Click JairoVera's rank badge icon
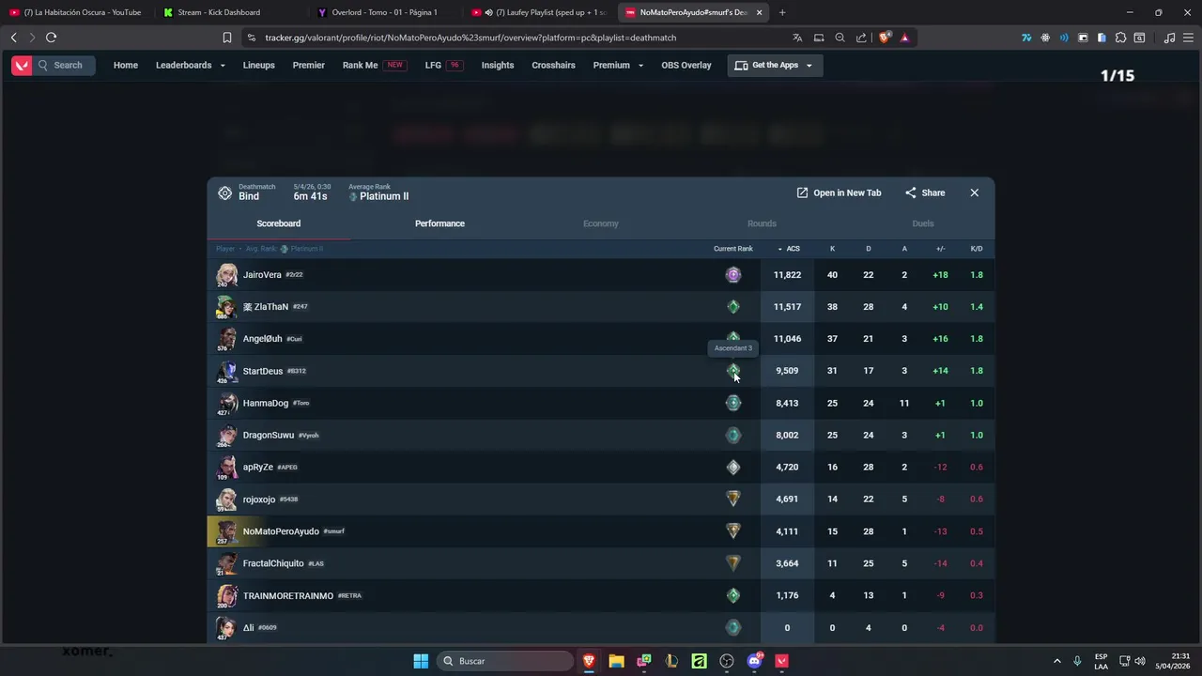 (733, 275)
